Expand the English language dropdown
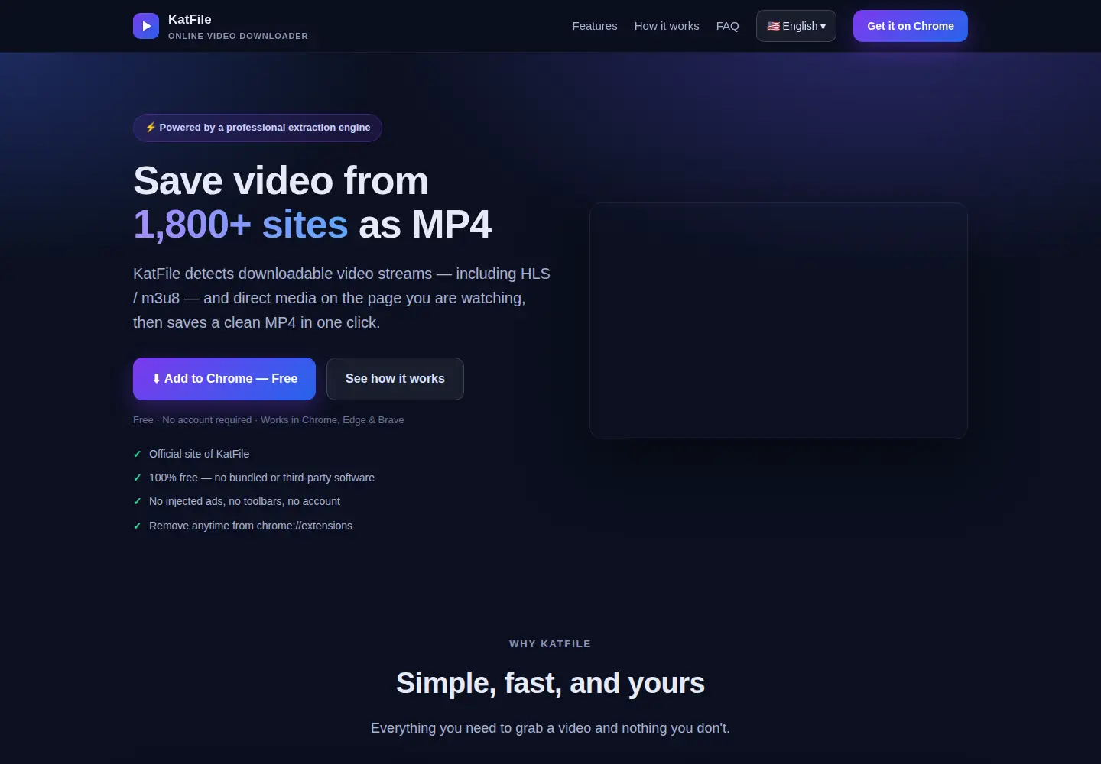The height and width of the screenshot is (764, 1101). (x=796, y=26)
